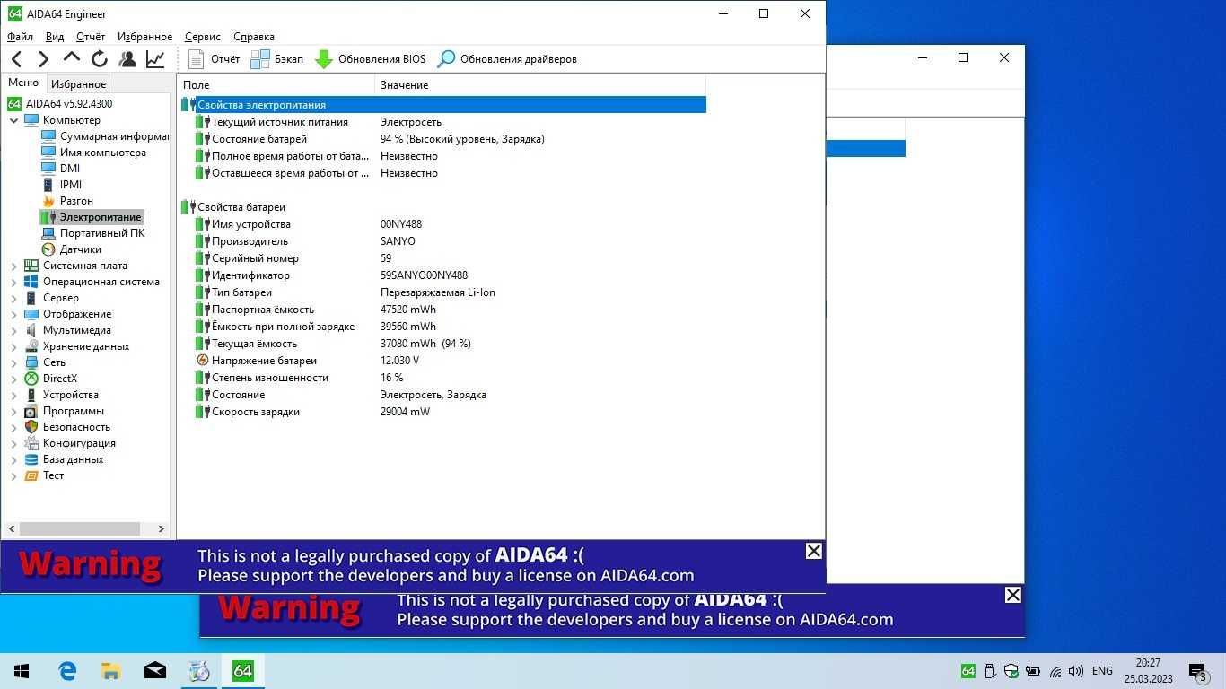
Task: Go forward with the right arrow toolbar icon
Action: click(43, 59)
